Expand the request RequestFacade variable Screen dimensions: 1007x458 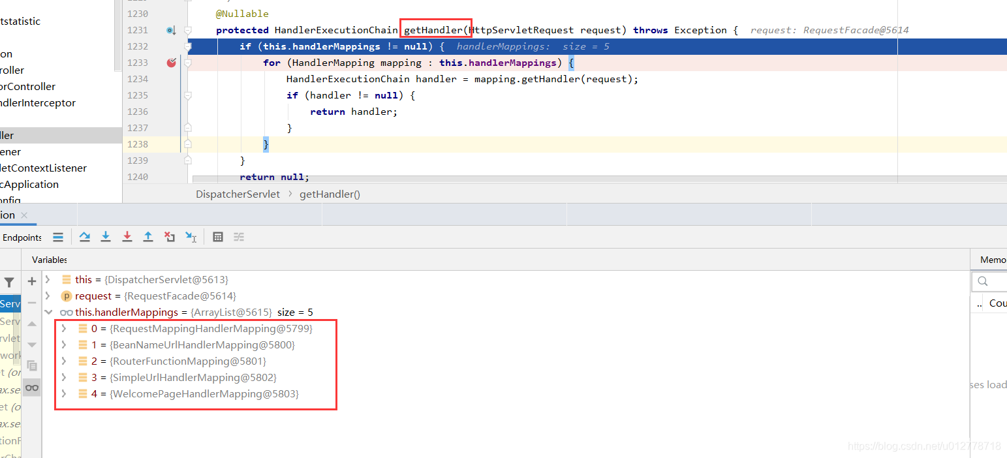point(48,296)
